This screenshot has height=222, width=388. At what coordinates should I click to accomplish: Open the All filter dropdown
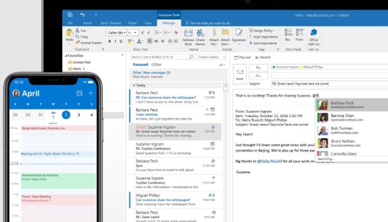(222, 65)
